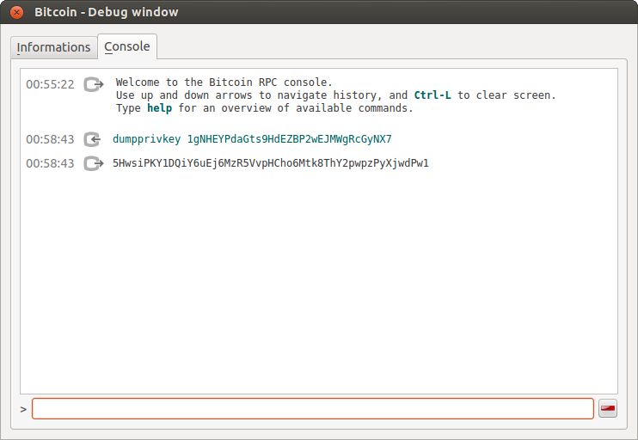Click the > prompt symbol
Screen dimensions: 638x440
pos(23,410)
